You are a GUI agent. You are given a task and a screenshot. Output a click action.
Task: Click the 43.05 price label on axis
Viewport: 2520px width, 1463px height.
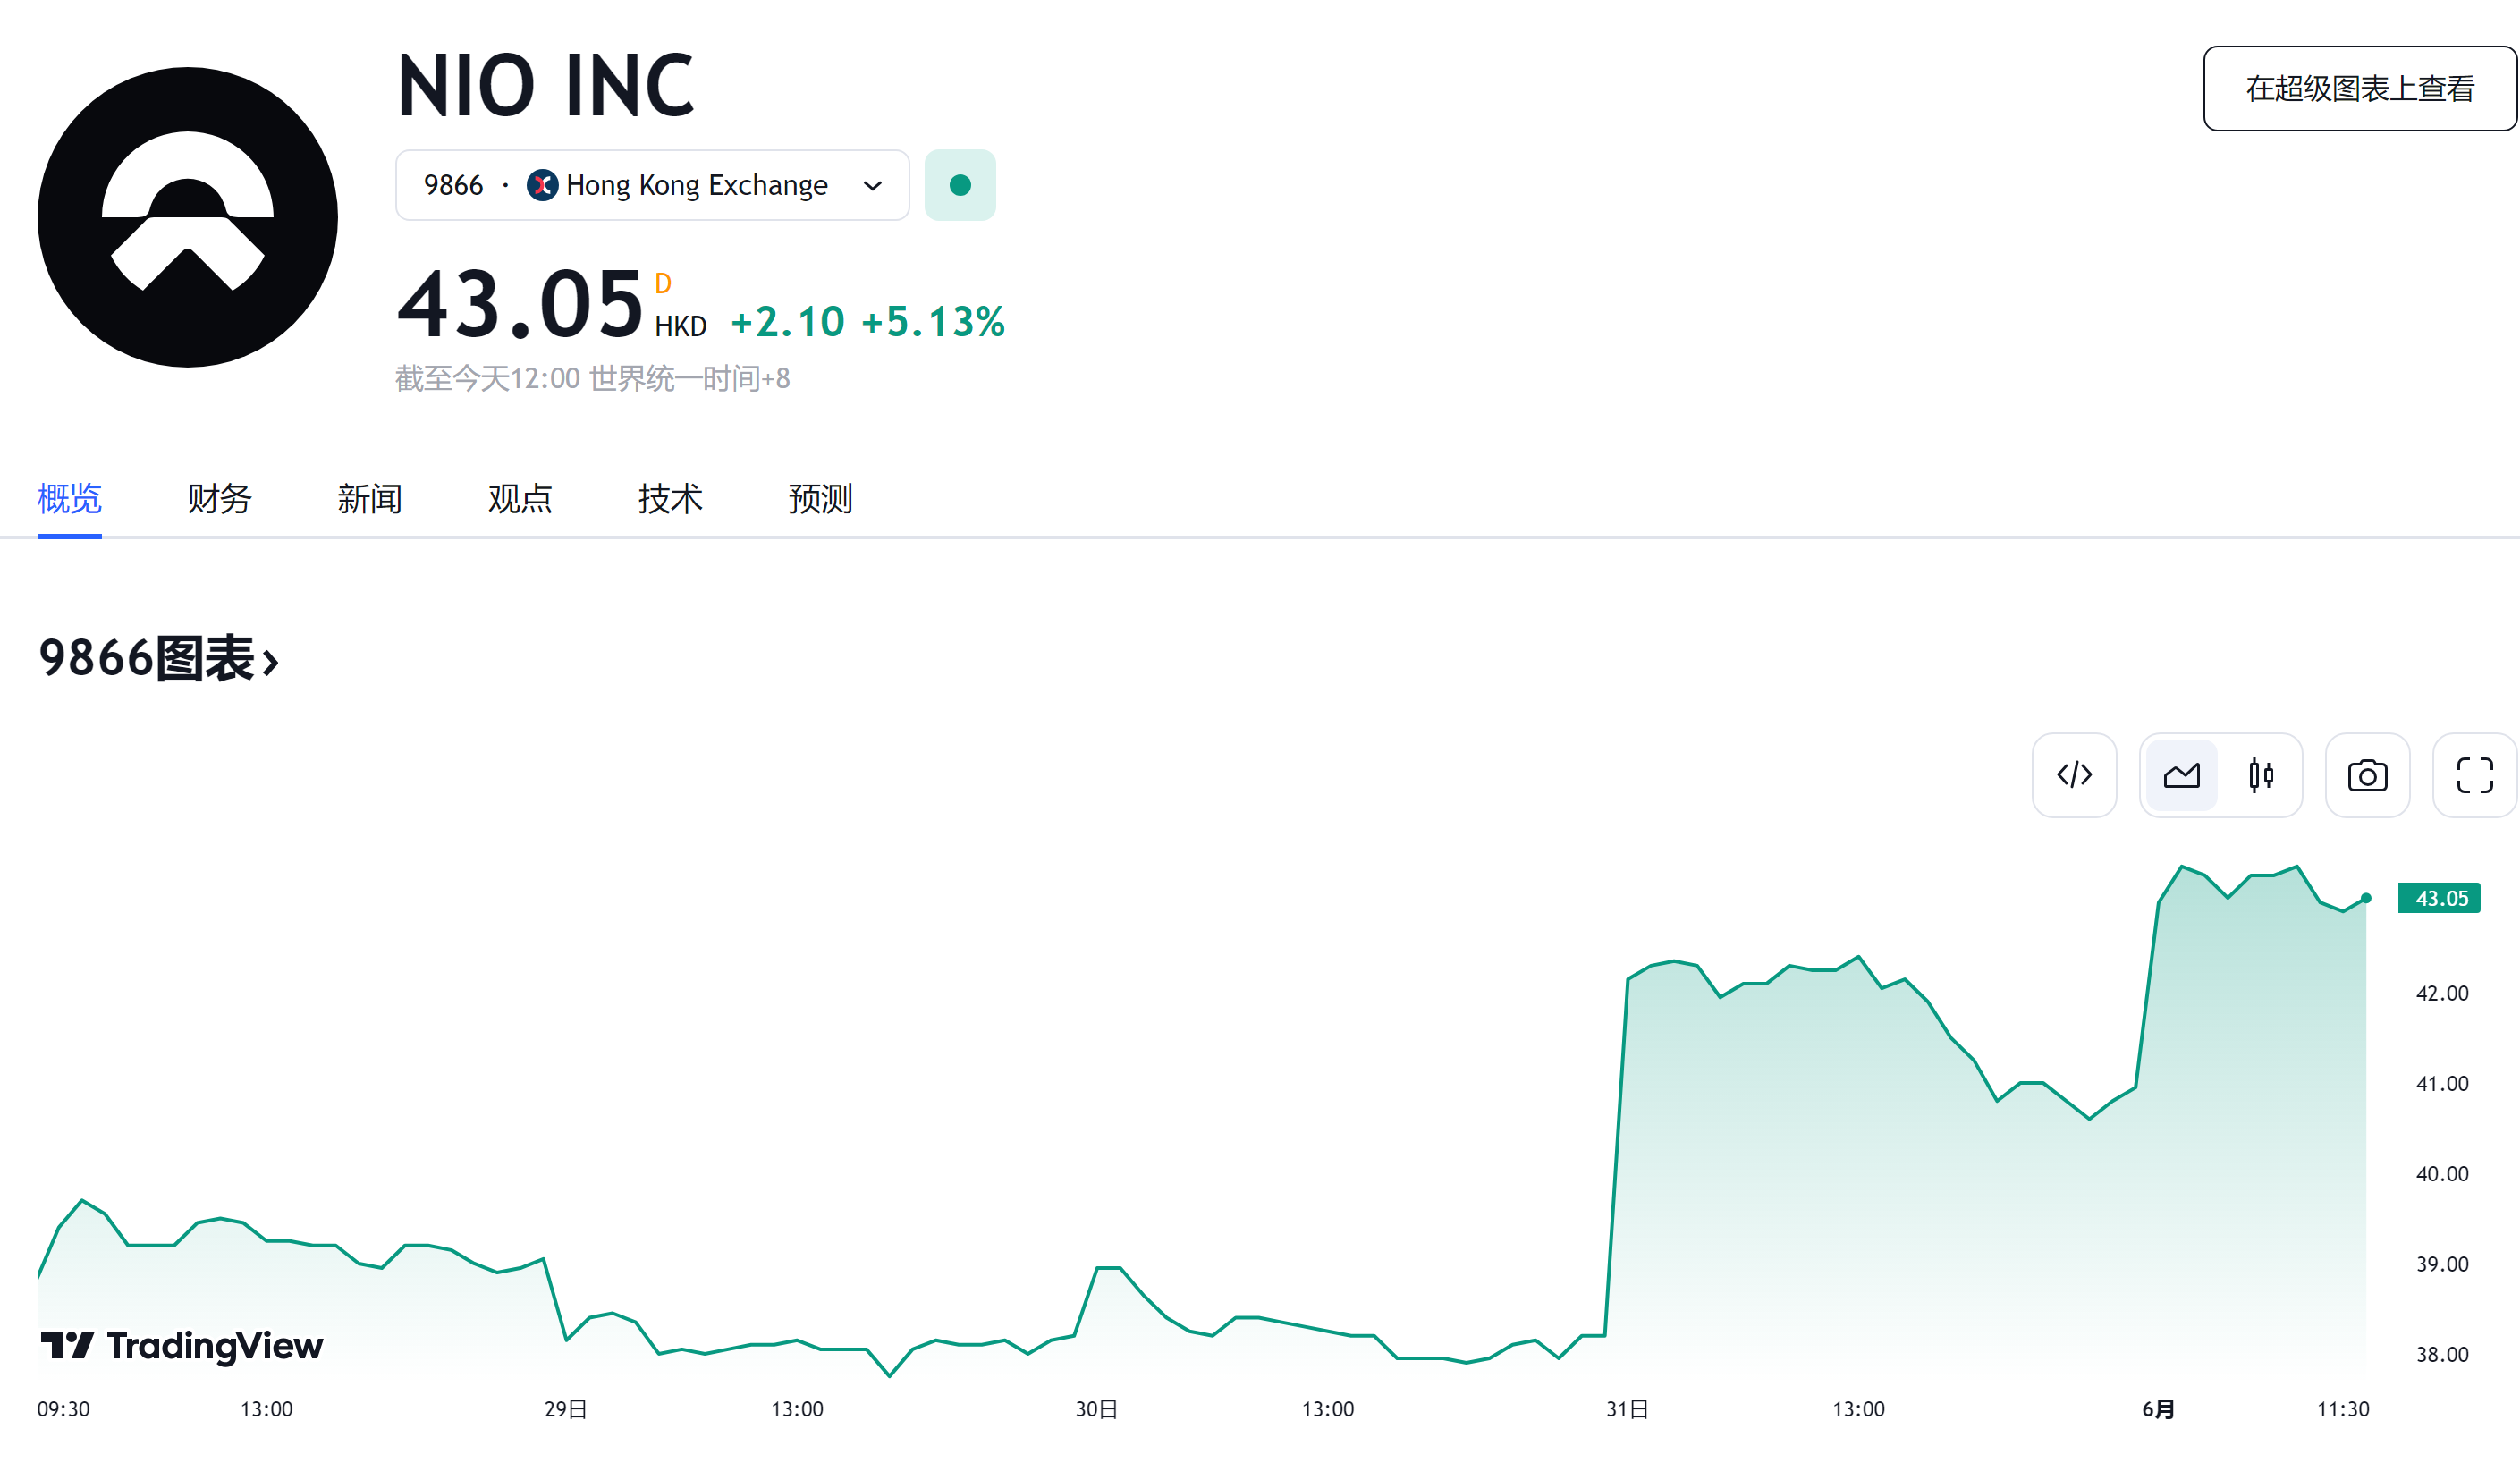coord(2439,898)
